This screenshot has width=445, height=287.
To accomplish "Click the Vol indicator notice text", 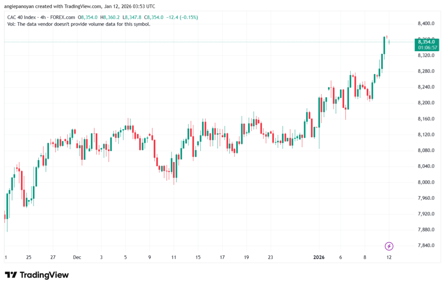I will pyautogui.click(x=79, y=24).
